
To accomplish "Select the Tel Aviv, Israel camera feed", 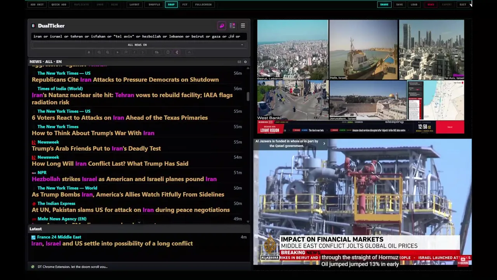I will point(431,50).
